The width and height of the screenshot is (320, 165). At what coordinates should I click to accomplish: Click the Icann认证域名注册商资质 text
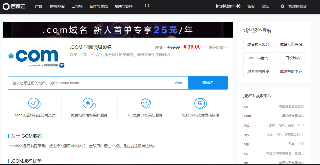34,115
